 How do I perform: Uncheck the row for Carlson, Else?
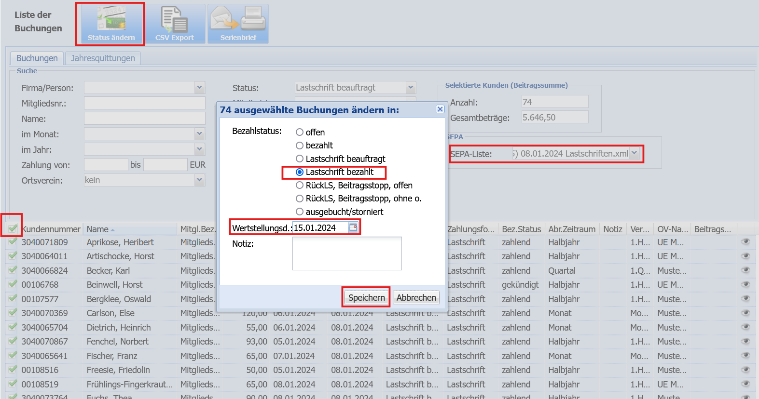pyautogui.click(x=13, y=312)
